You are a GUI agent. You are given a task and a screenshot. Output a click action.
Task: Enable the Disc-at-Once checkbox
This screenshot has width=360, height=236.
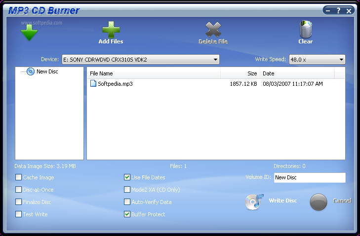18,190
